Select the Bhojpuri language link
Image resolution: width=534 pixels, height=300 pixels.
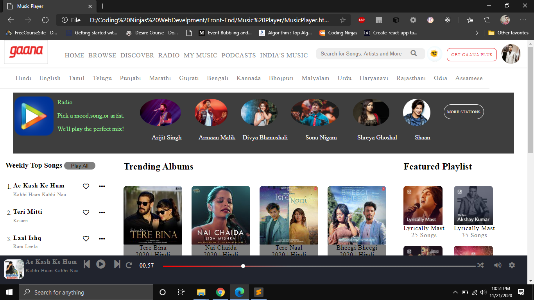tap(281, 78)
